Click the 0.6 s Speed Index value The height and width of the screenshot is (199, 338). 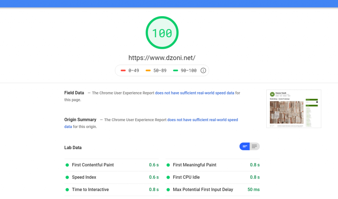(154, 177)
